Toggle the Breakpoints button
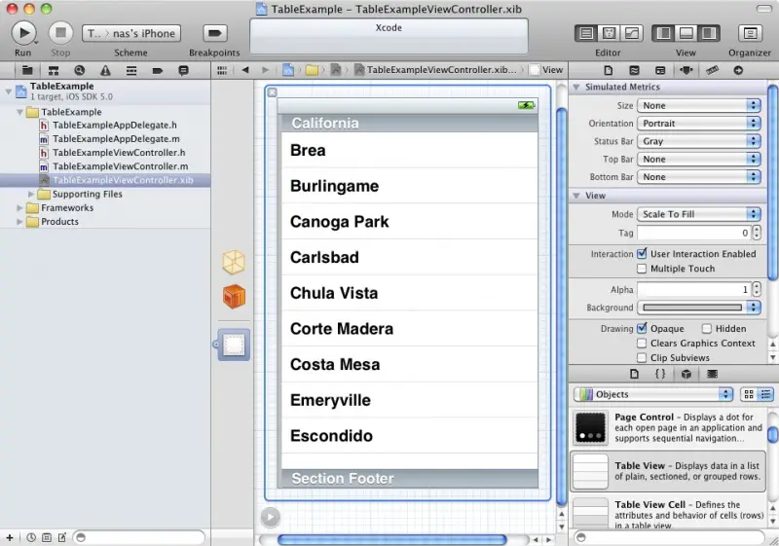Viewport: 779px width, 546px height. click(x=214, y=33)
